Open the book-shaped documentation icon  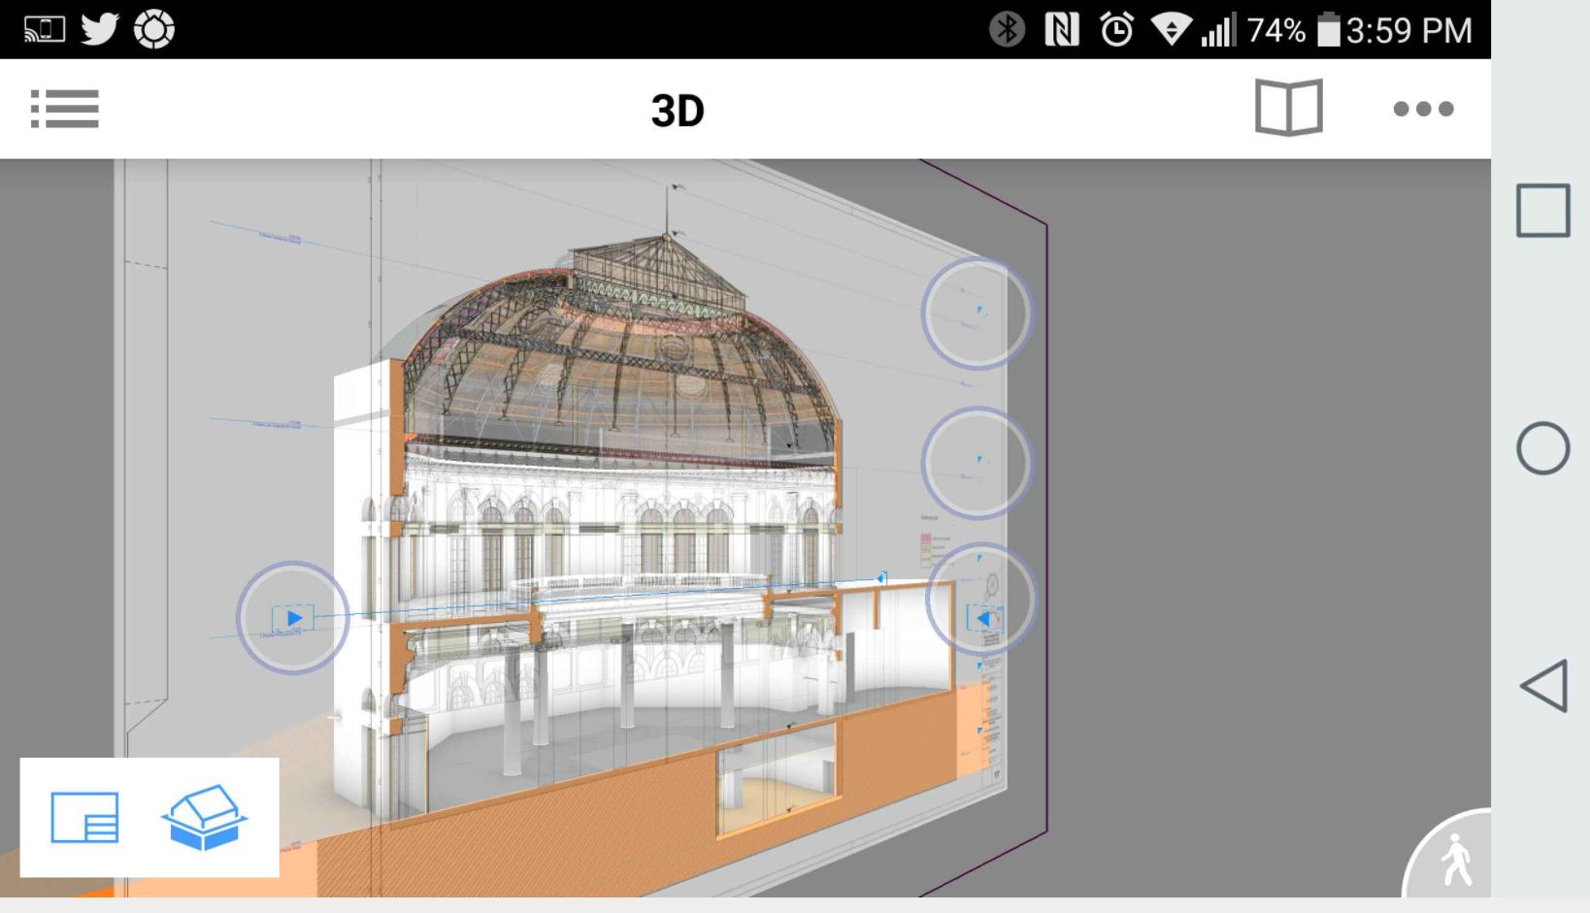(1288, 108)
